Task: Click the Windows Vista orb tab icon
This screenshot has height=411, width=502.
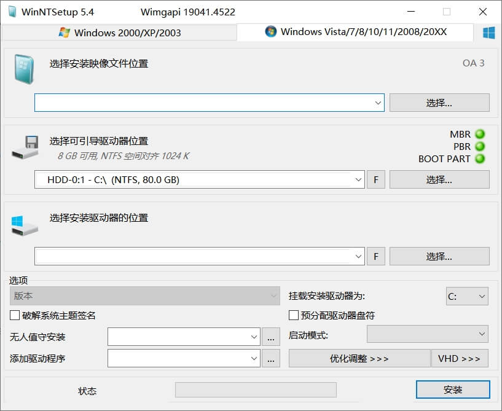Action: pyautogui.click(x=271, y=31)
